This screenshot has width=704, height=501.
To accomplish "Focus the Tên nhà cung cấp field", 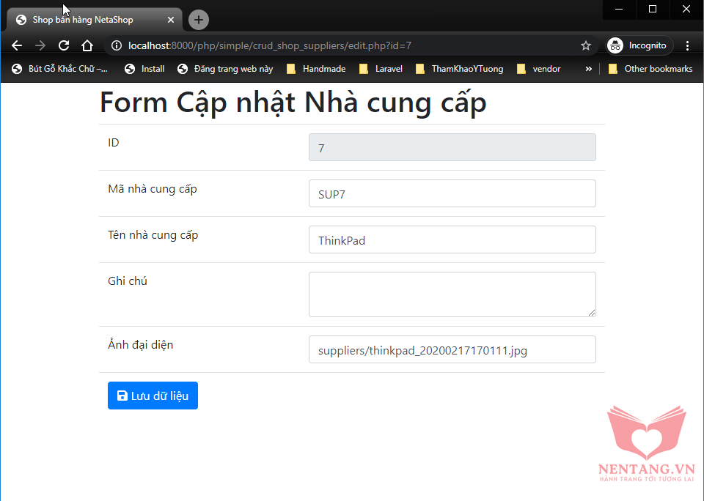I will coord(452,240).
